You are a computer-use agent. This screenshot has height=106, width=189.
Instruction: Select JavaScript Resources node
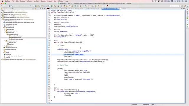coord(11,48)
